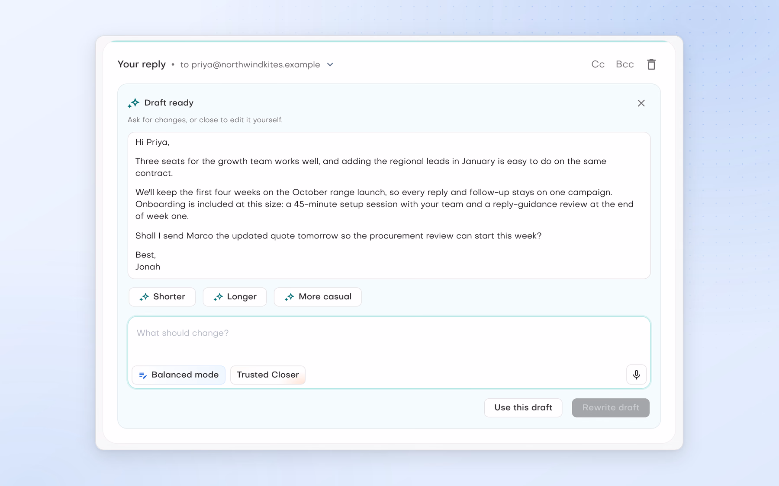
Task: Open the Trusted Closer persona selector
Action: 268,375
